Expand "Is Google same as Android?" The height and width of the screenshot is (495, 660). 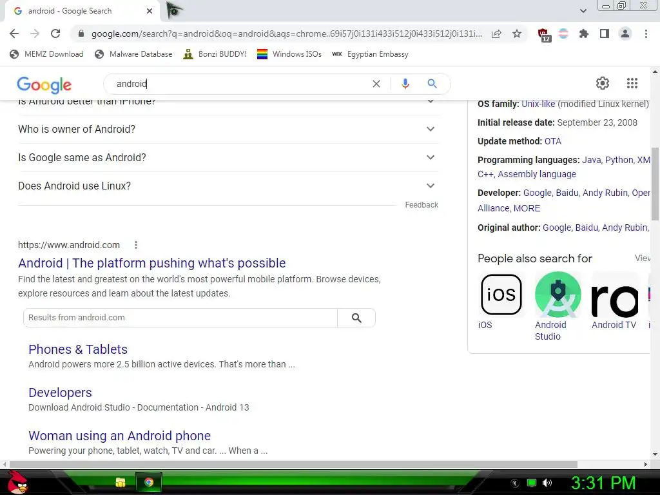point(228,157)
